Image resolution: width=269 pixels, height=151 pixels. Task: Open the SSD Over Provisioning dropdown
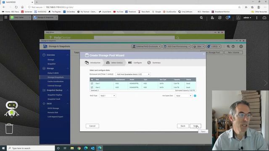pos(177,47)
